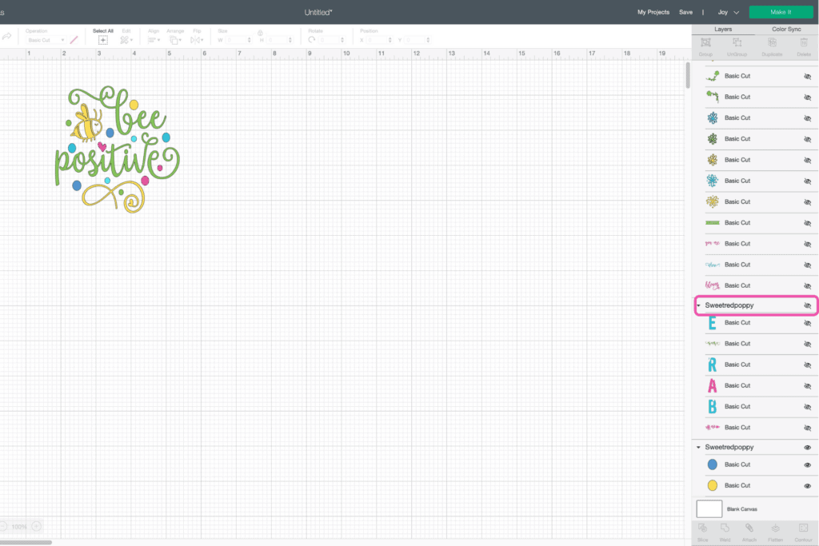Show the hidden Sweetredpoppy group via eye icon
The image size is (819, 546).
tap(808, 305)
